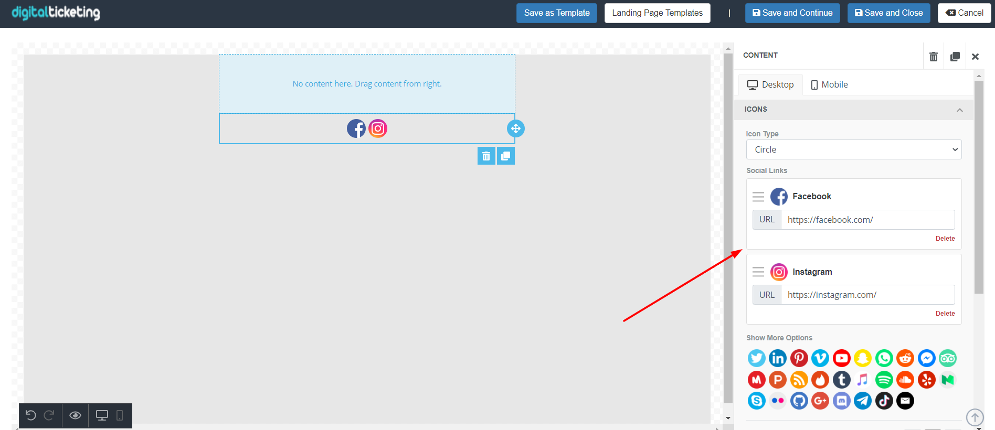Add the Reddit social icon
This screenshot has width=995, height=430.
point(905,358)
